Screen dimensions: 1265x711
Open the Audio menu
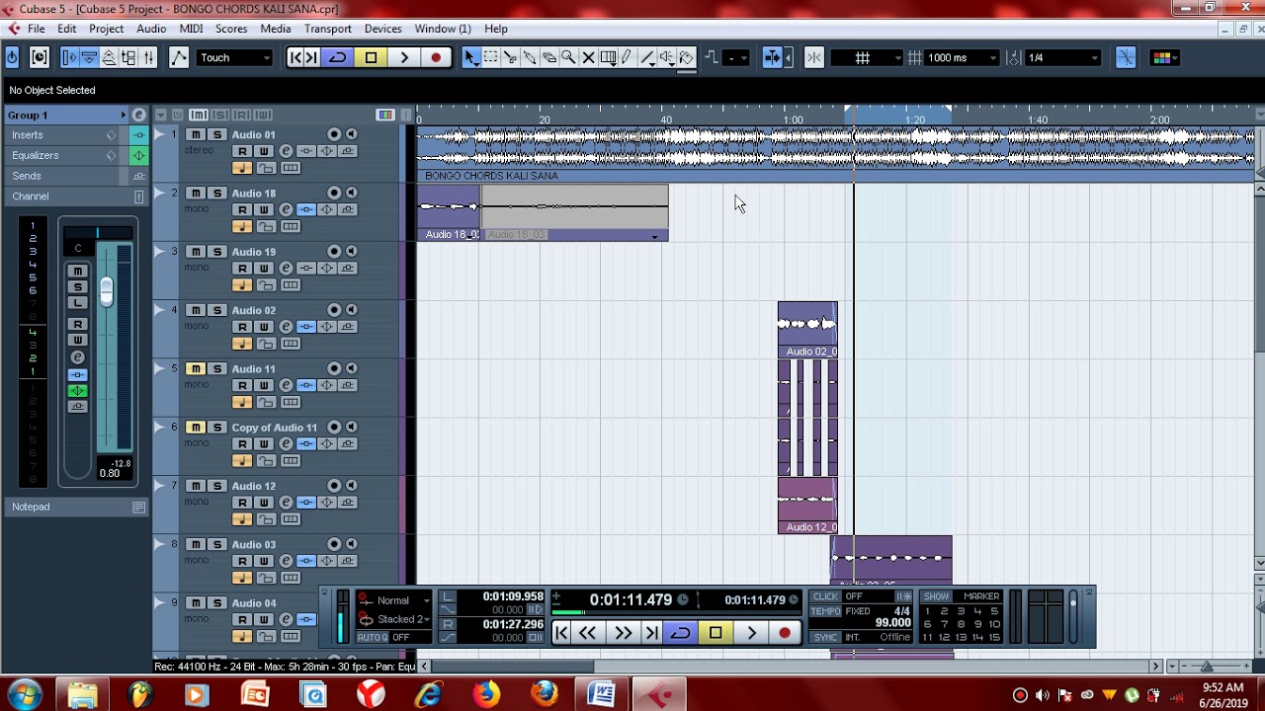151,29
